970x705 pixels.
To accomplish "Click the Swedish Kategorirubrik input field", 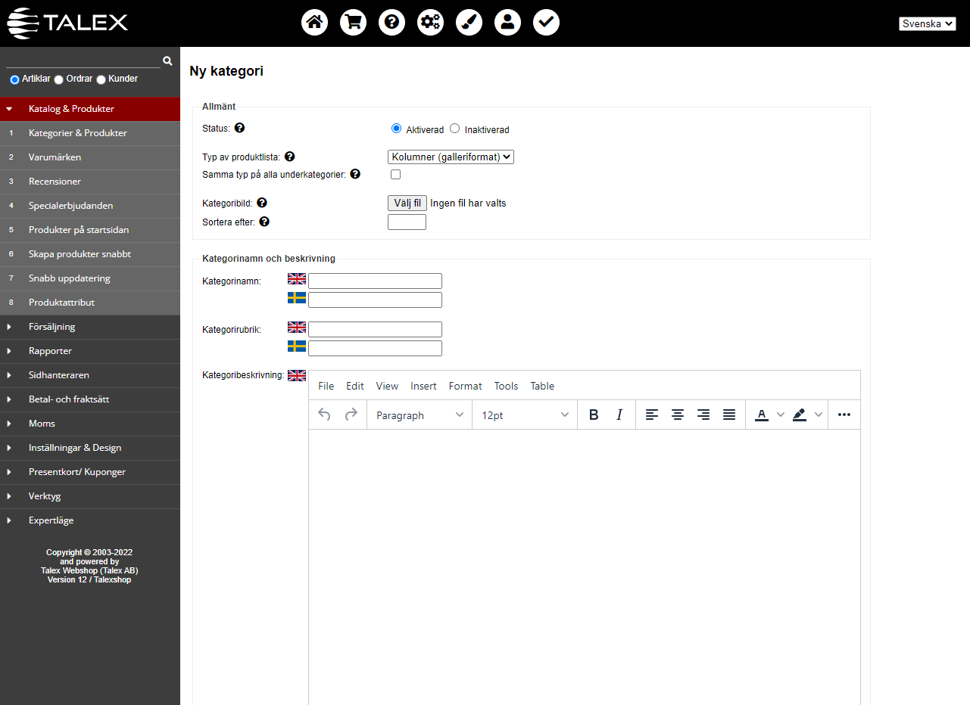I will click(375, 348).
